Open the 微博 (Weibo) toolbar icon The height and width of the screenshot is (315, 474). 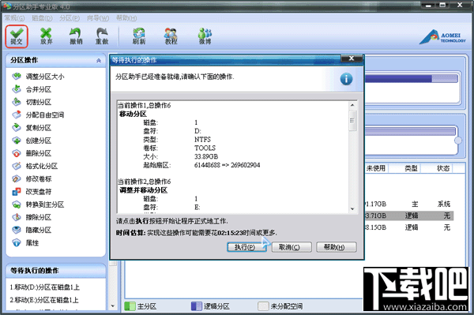[205, 36]
